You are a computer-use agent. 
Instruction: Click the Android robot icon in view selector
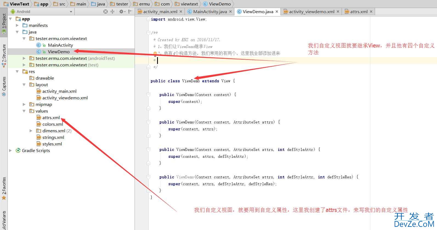coord(13,12)
